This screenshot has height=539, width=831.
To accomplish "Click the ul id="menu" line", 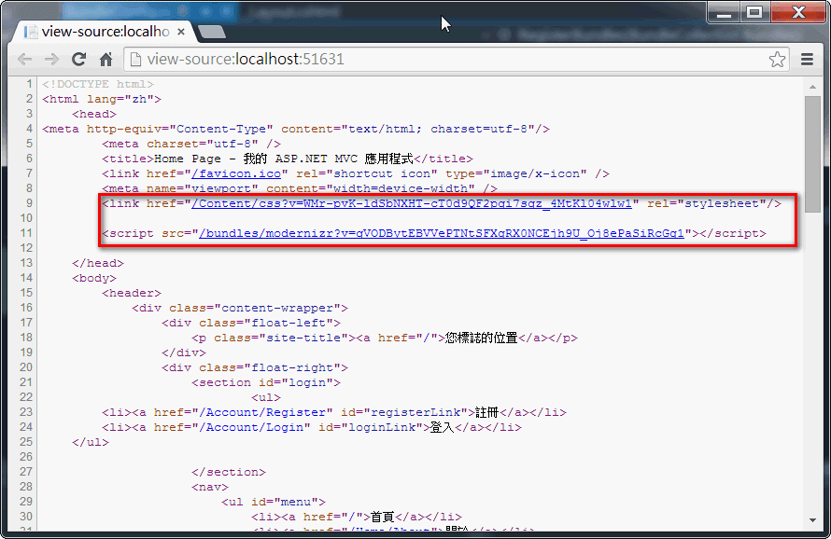I will coord(274,502).
